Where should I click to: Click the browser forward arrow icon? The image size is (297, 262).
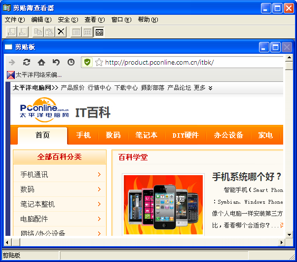coord(12,62)
